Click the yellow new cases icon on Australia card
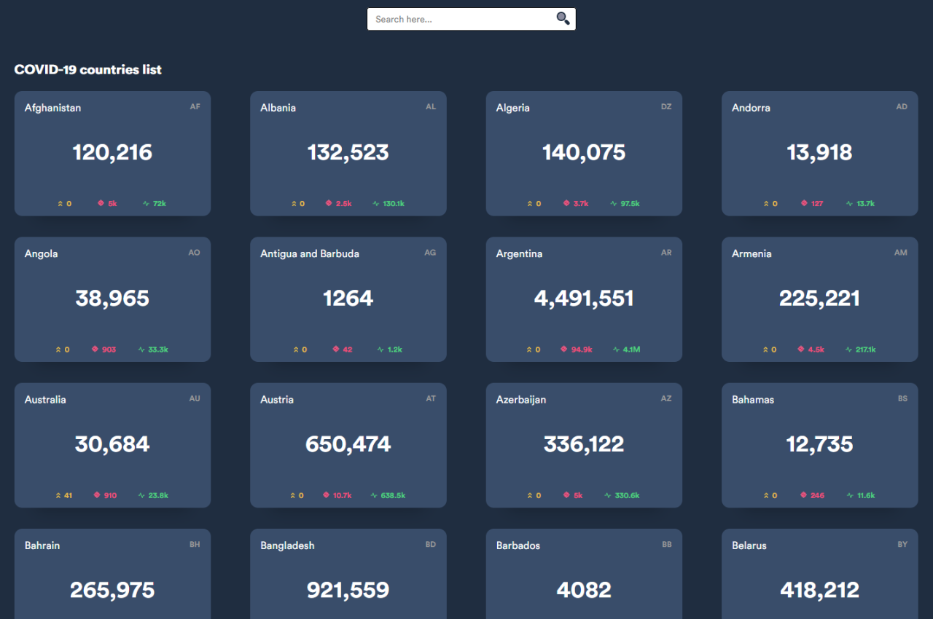The width and height of the screenshot is (933, 619). coord(58,496)
